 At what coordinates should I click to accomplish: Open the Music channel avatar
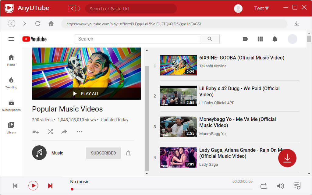[x=39, y=153]
